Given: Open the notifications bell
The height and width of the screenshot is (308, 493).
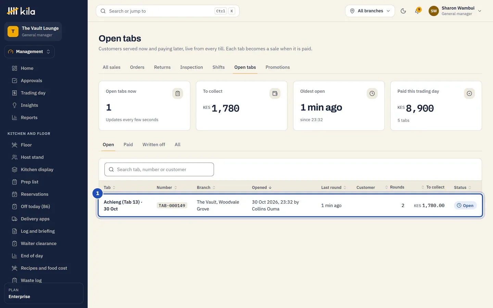Looking at the screenshot, I should click(x=417, y=11).
